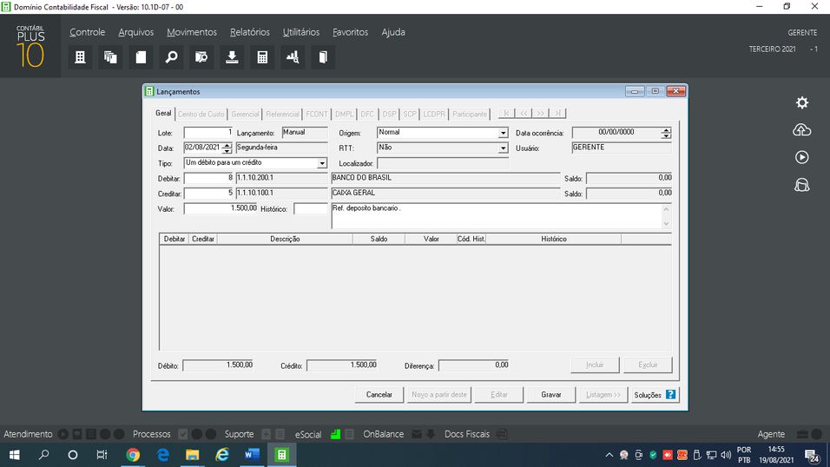Click the headset support icon in sidebar
Screen dimensions: 830x467
(x=802, y=185)
